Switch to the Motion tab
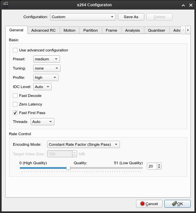 (70, 30)
